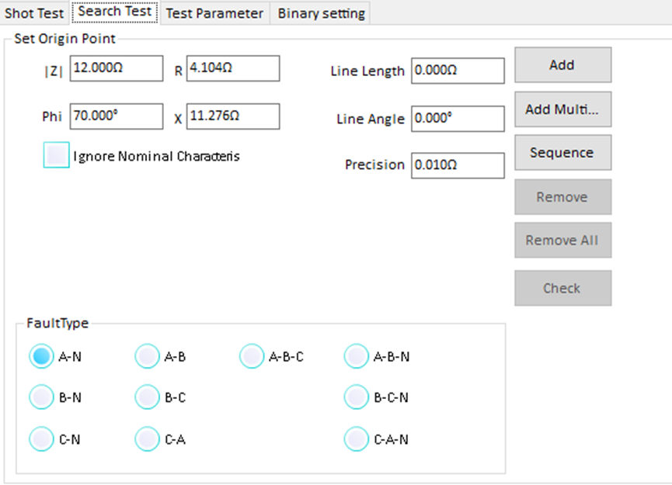
Task: Choose the A-B fault type
Action: (148, 357)
